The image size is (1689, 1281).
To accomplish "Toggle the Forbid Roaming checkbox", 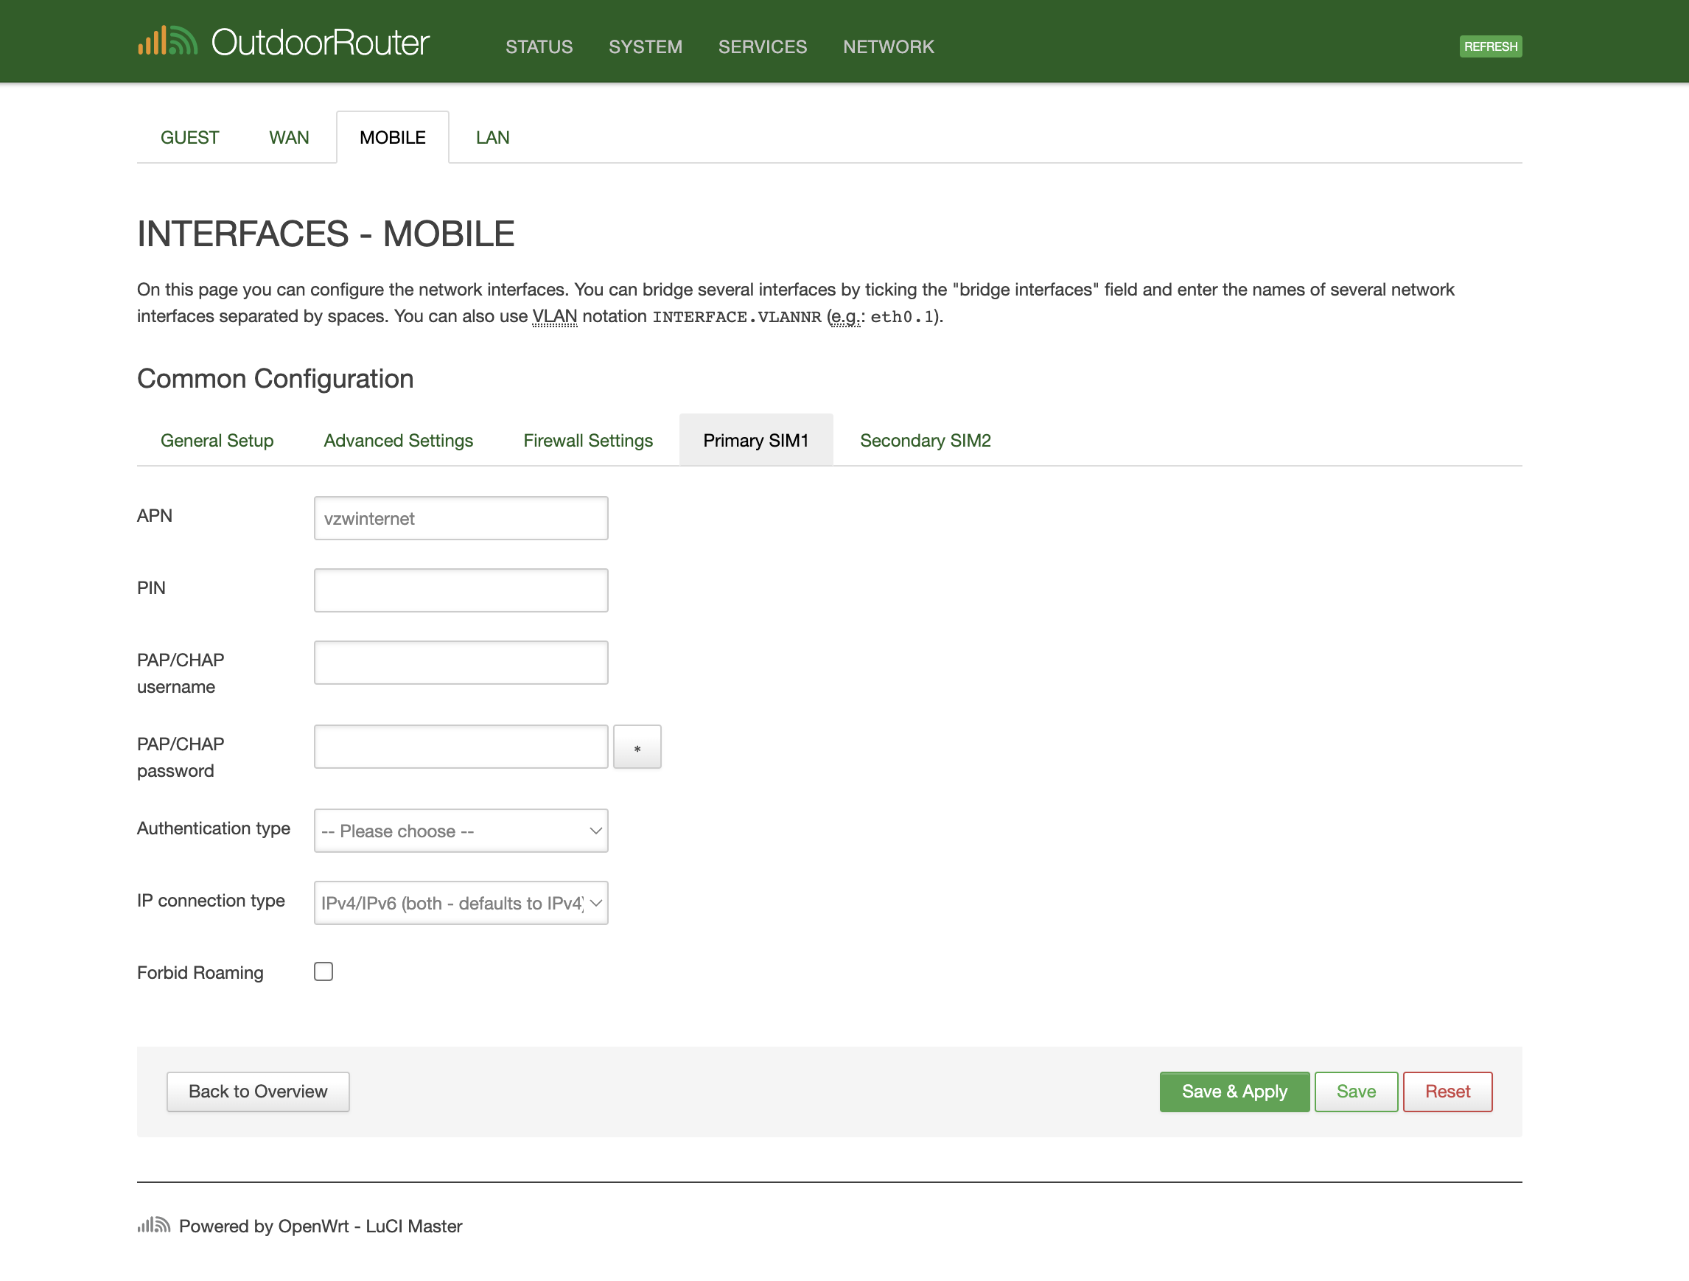I will tap(324, 971).
